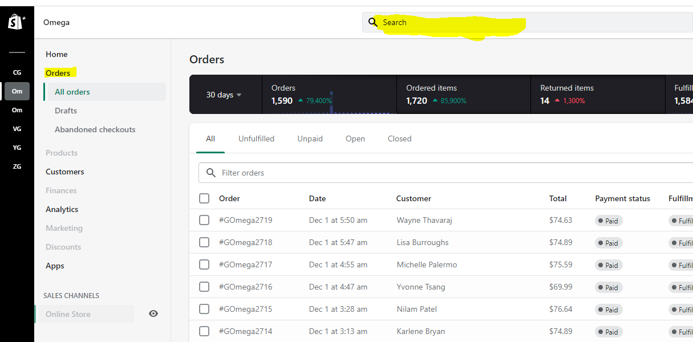Check the box for order #GOmega2714
The width and height of the screenshot is (693, 342).
coord(204,331)
